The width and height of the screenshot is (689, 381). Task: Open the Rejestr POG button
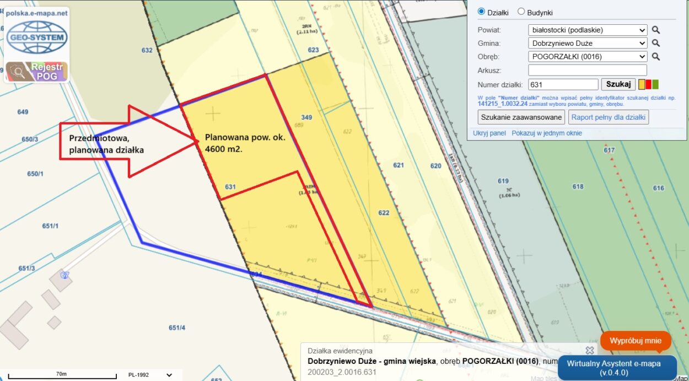point(37,71)
